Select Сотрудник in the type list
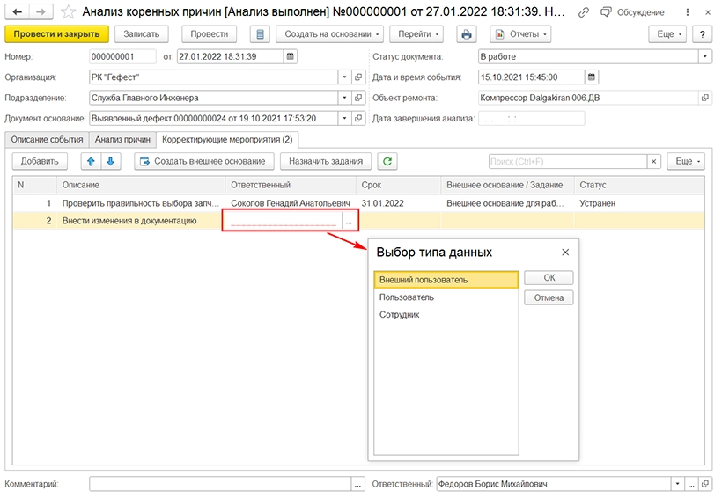 click(399, 315)
